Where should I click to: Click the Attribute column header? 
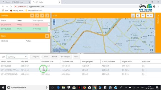point(12,41)
